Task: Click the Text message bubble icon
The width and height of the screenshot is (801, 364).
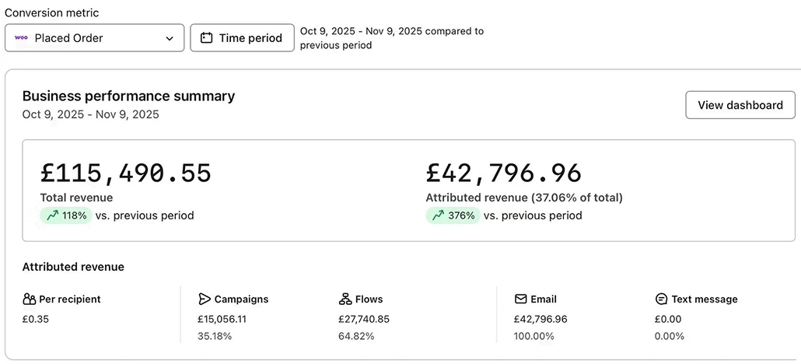Action: click(x=662, y=299)
